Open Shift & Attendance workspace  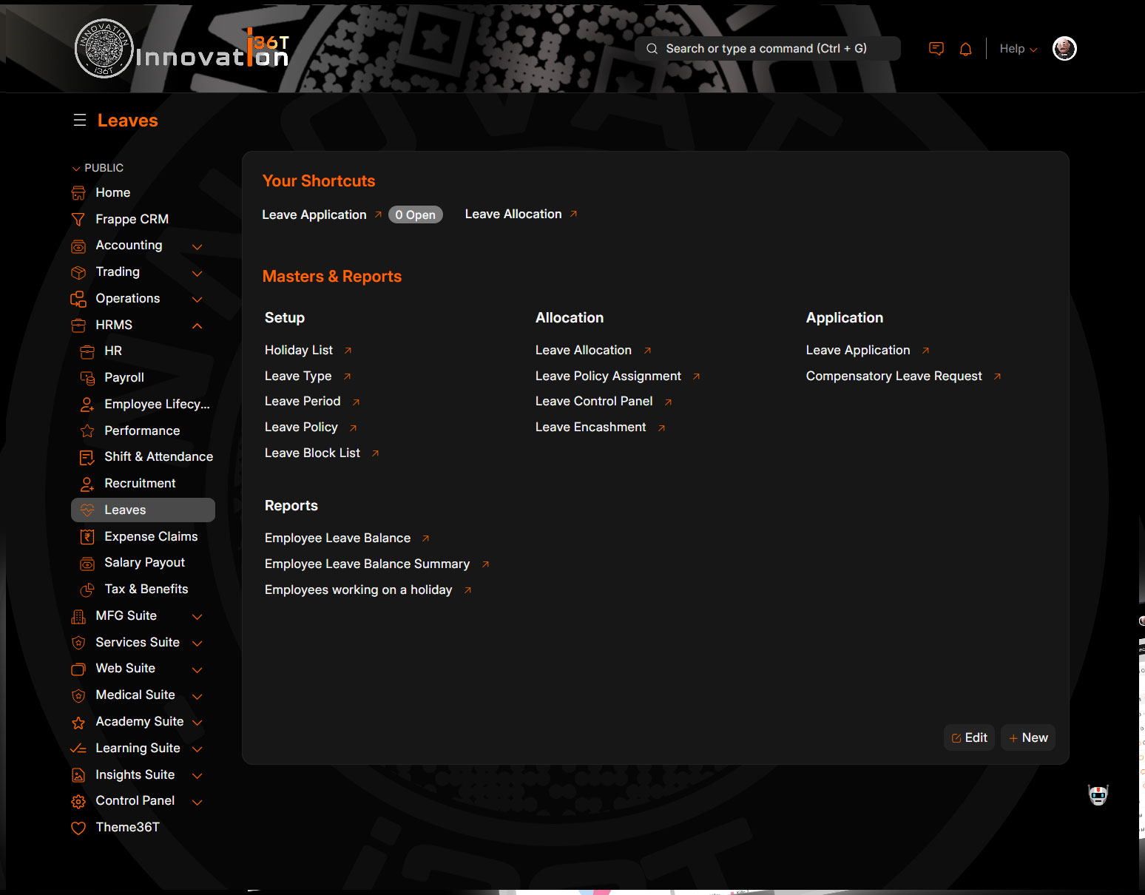[158, 457]
